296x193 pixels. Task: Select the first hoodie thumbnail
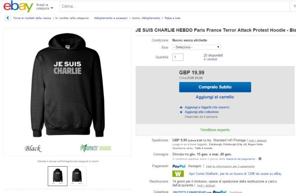point(57,176)
